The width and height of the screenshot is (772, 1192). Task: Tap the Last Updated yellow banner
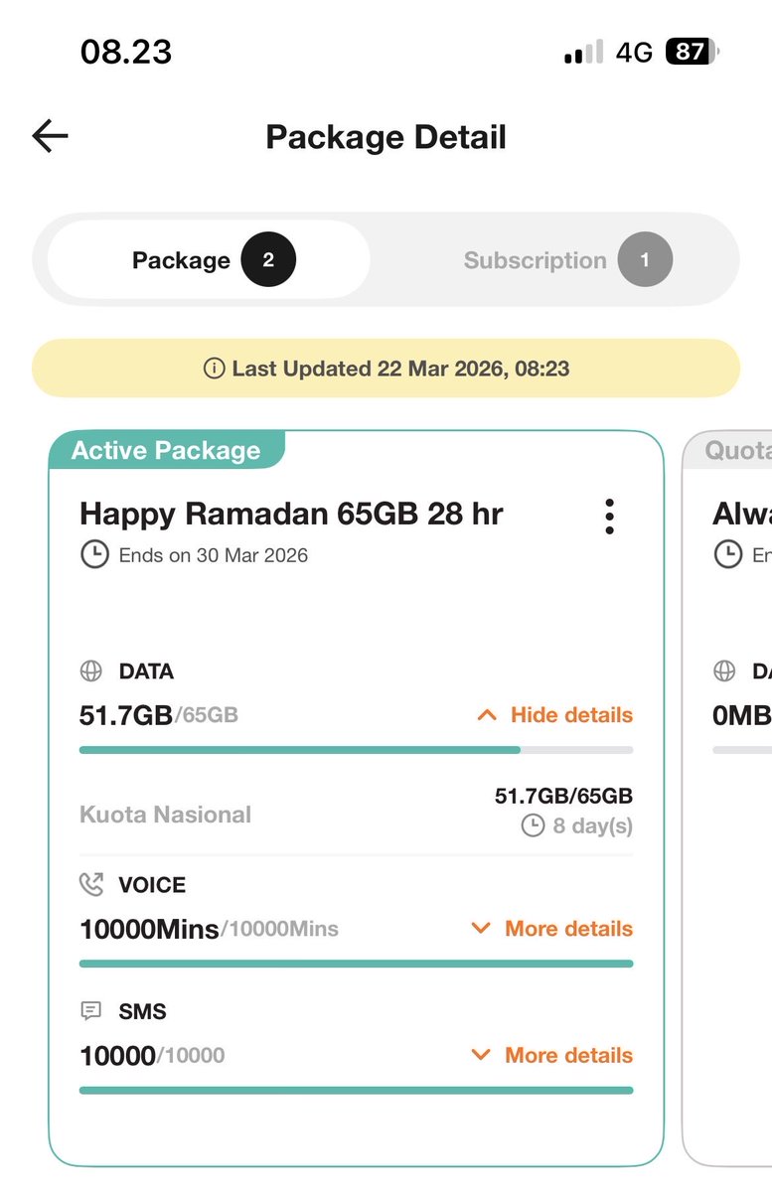tap(386, 369)
